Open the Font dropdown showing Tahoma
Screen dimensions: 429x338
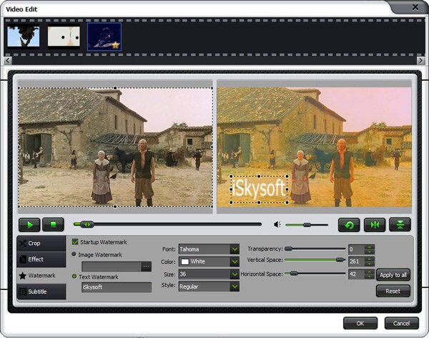coord(209,249)
